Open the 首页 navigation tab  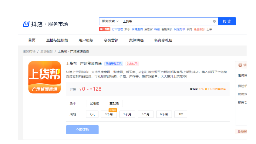pos(32,40)
